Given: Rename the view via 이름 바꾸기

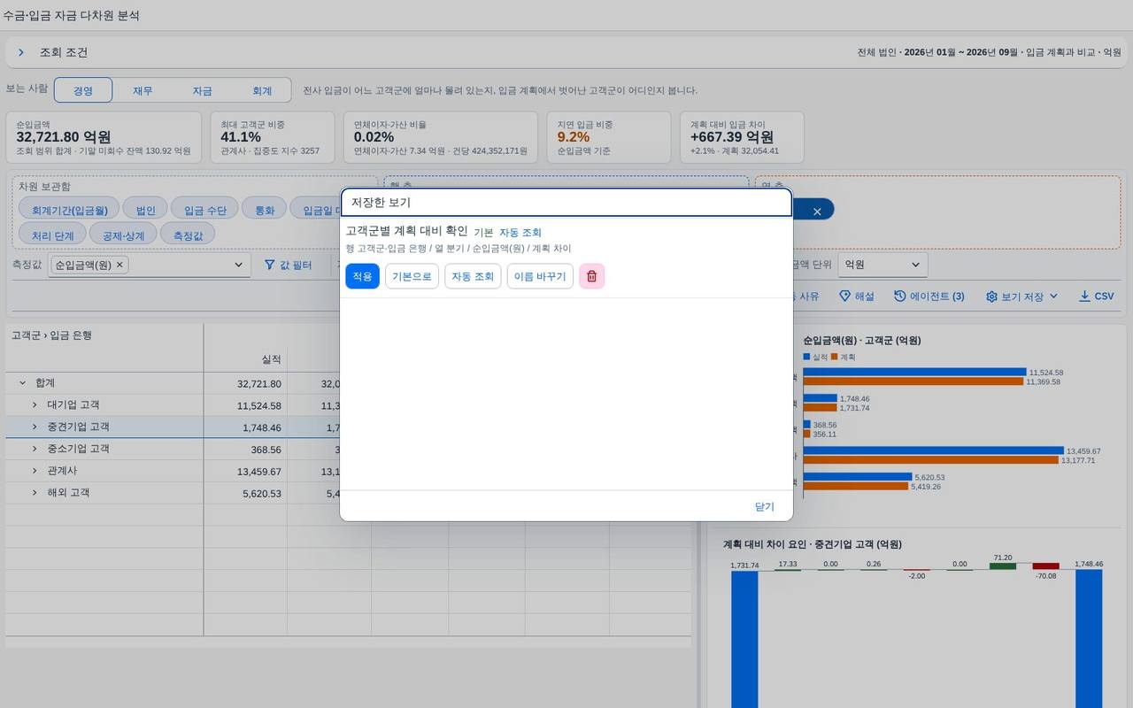Looking at the screenshot, I should coord(540,276).
